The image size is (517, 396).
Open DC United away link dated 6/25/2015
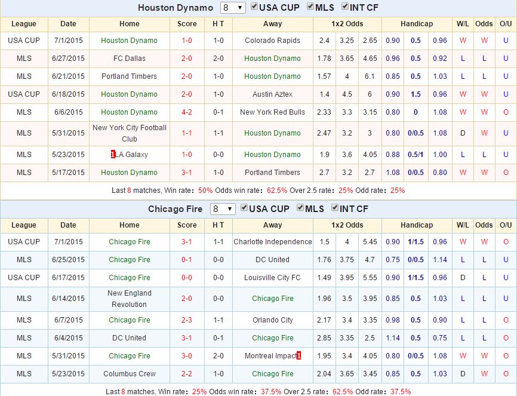pos(272,260)
